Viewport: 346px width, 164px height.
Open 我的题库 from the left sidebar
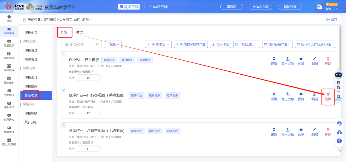click(9, 68)
